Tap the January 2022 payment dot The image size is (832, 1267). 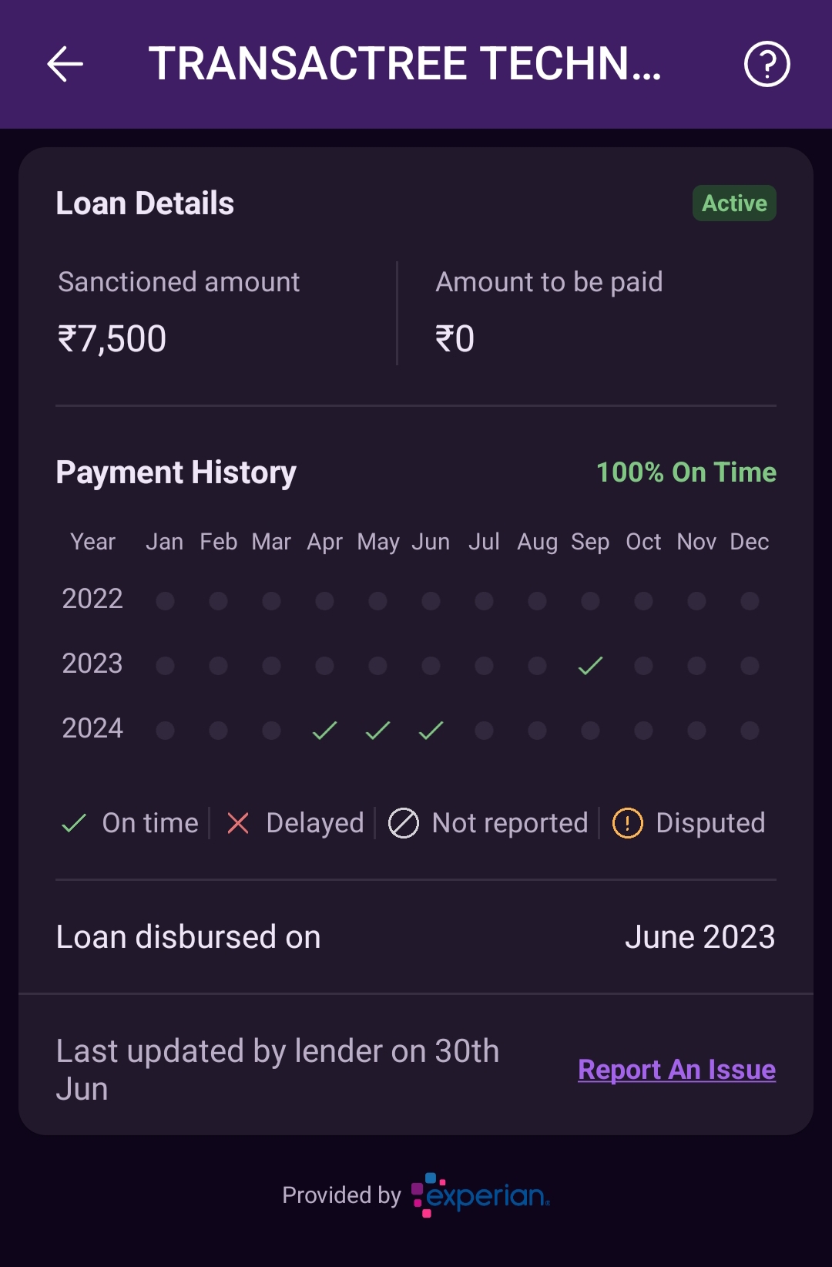pyautogui.click(x=165, y=600)
